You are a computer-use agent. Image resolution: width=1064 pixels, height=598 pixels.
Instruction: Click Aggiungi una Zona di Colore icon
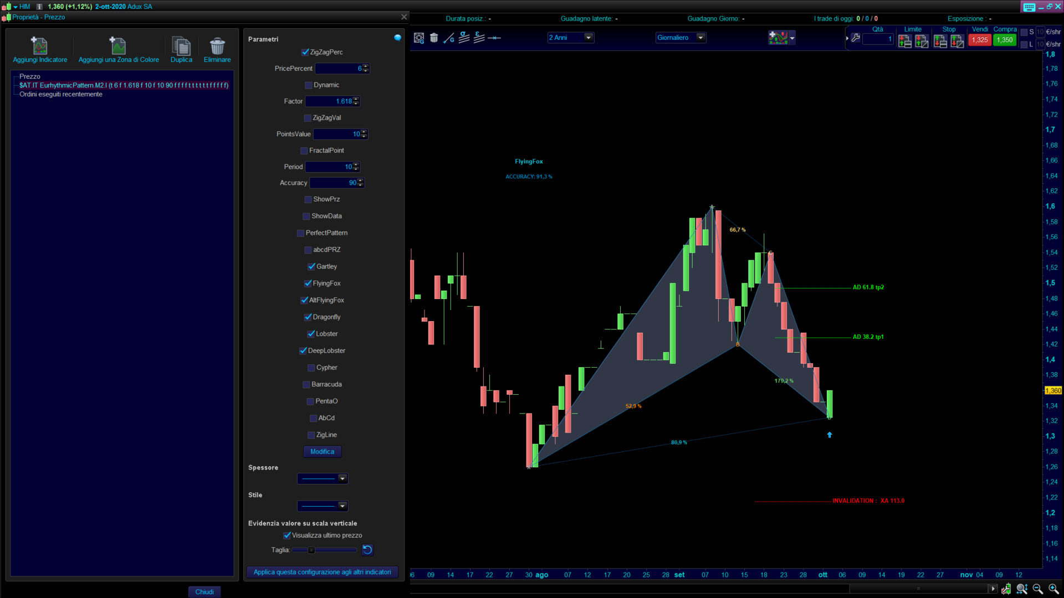(118, 45)
